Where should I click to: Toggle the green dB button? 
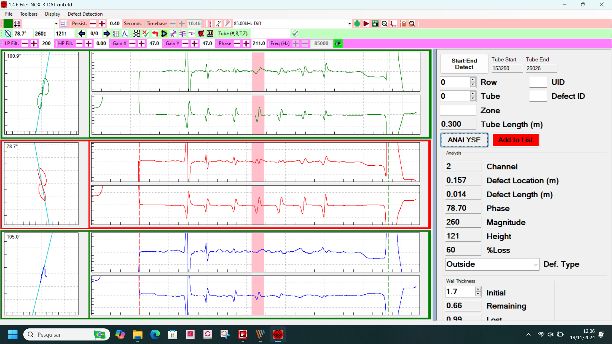coord(338,43)
